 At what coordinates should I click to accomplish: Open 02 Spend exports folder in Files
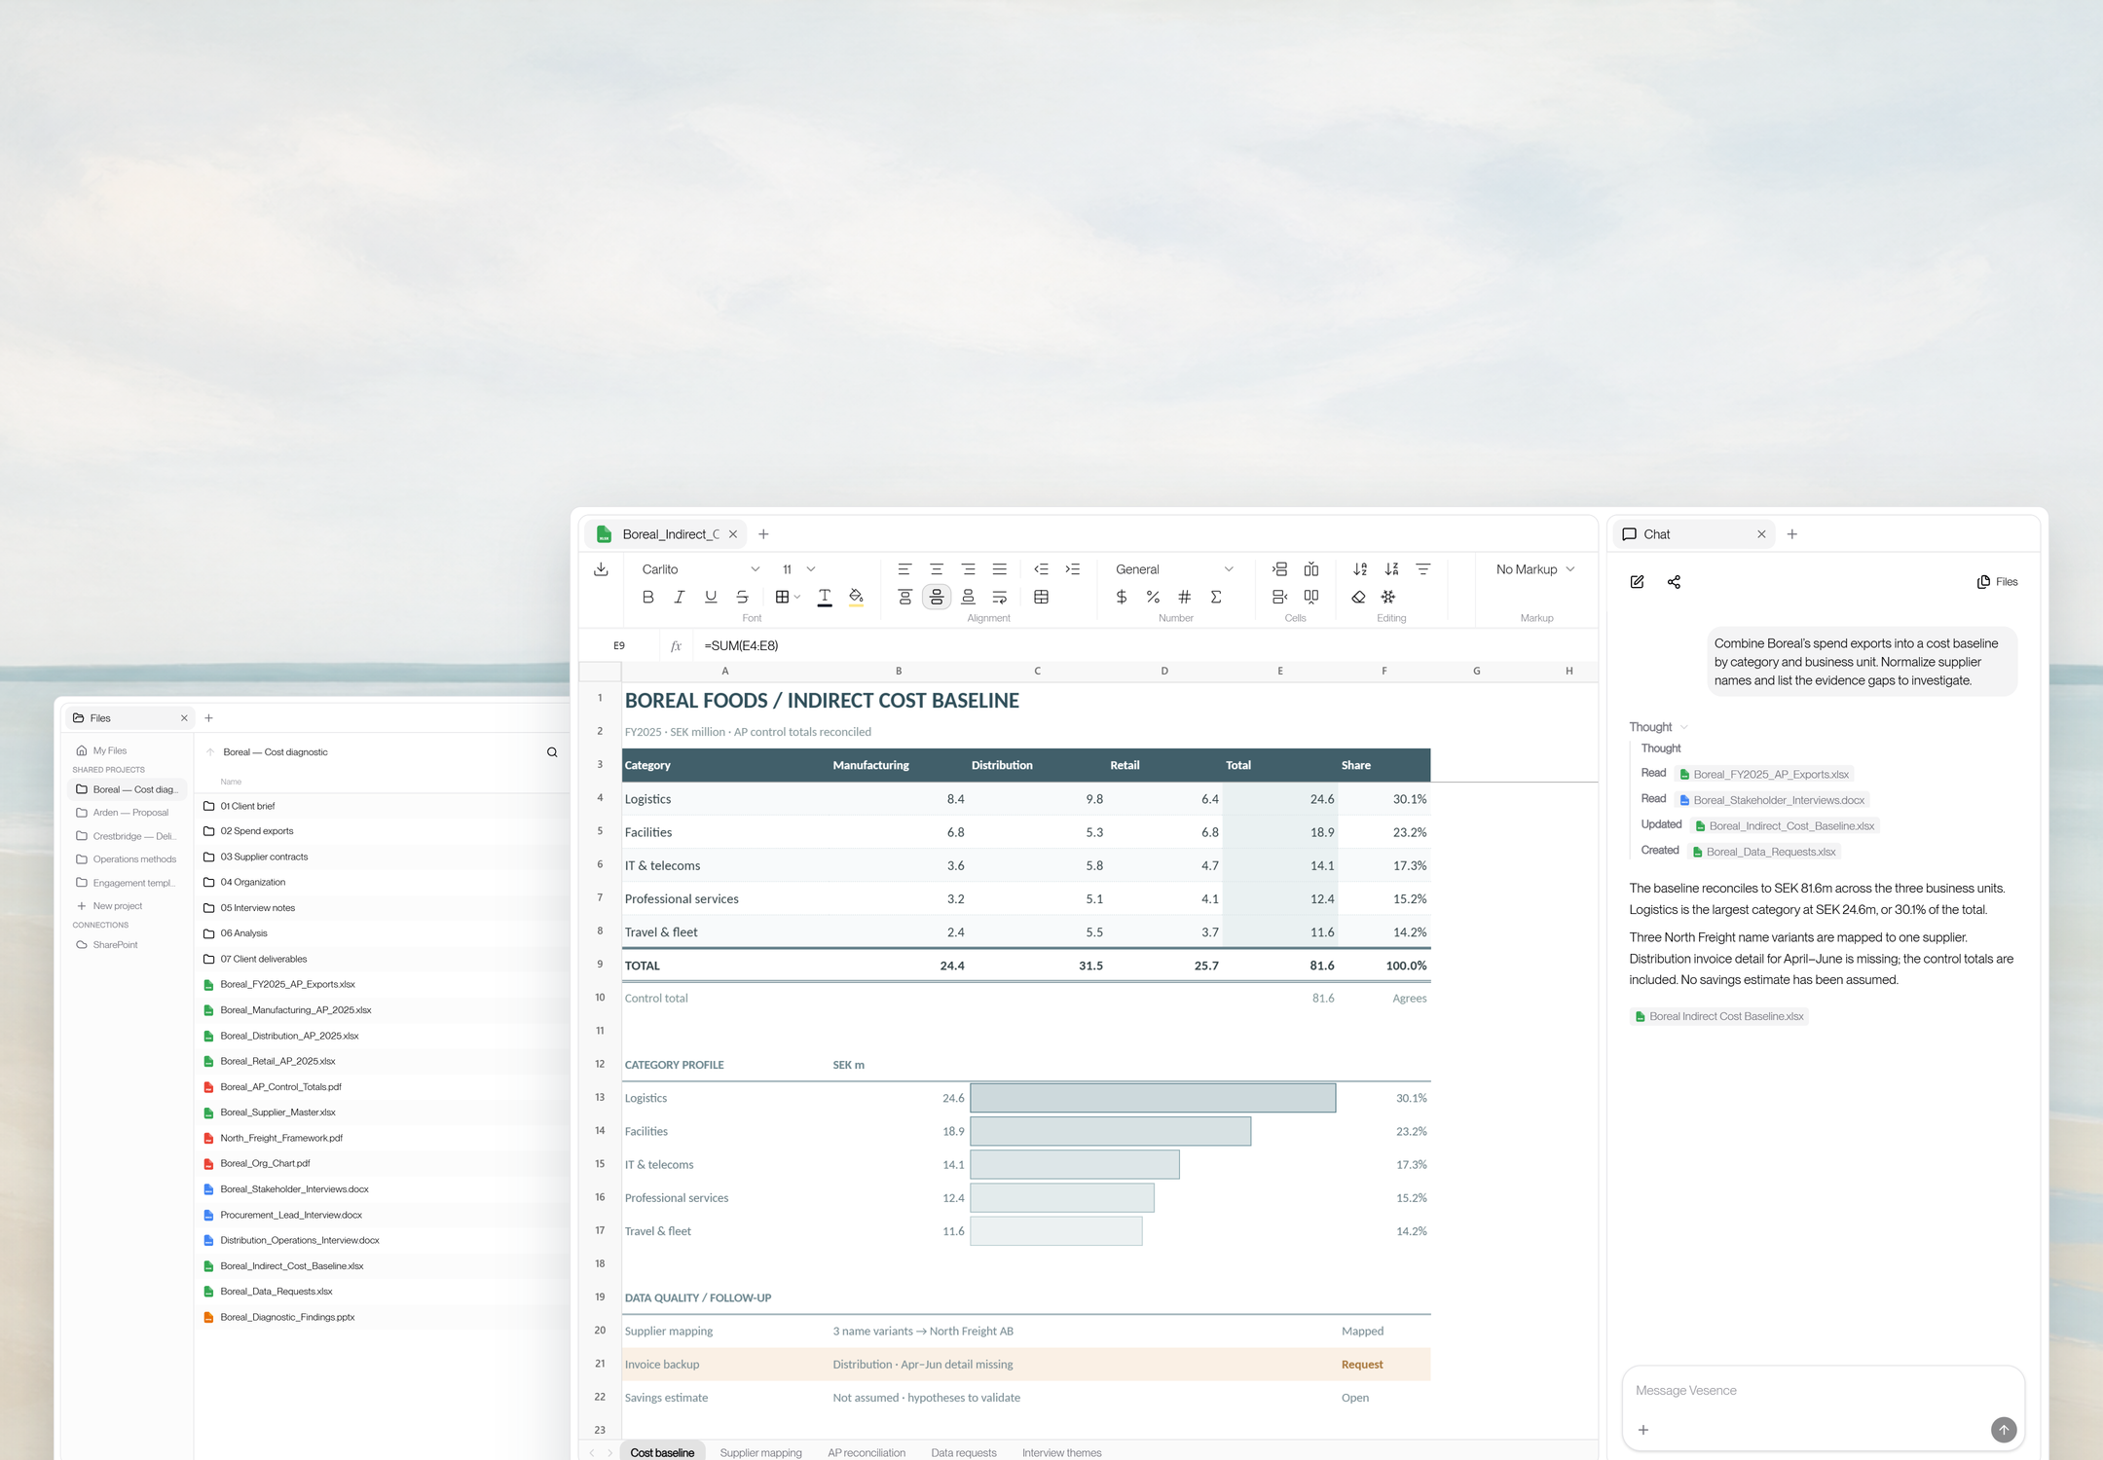257,831
